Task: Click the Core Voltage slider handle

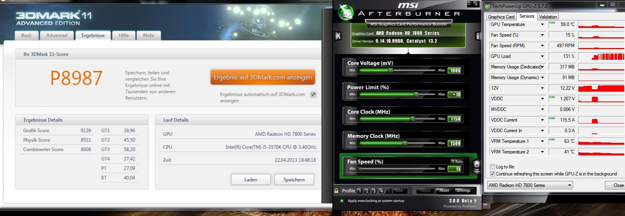Action: pyautogui.click(x=391, y=70)
